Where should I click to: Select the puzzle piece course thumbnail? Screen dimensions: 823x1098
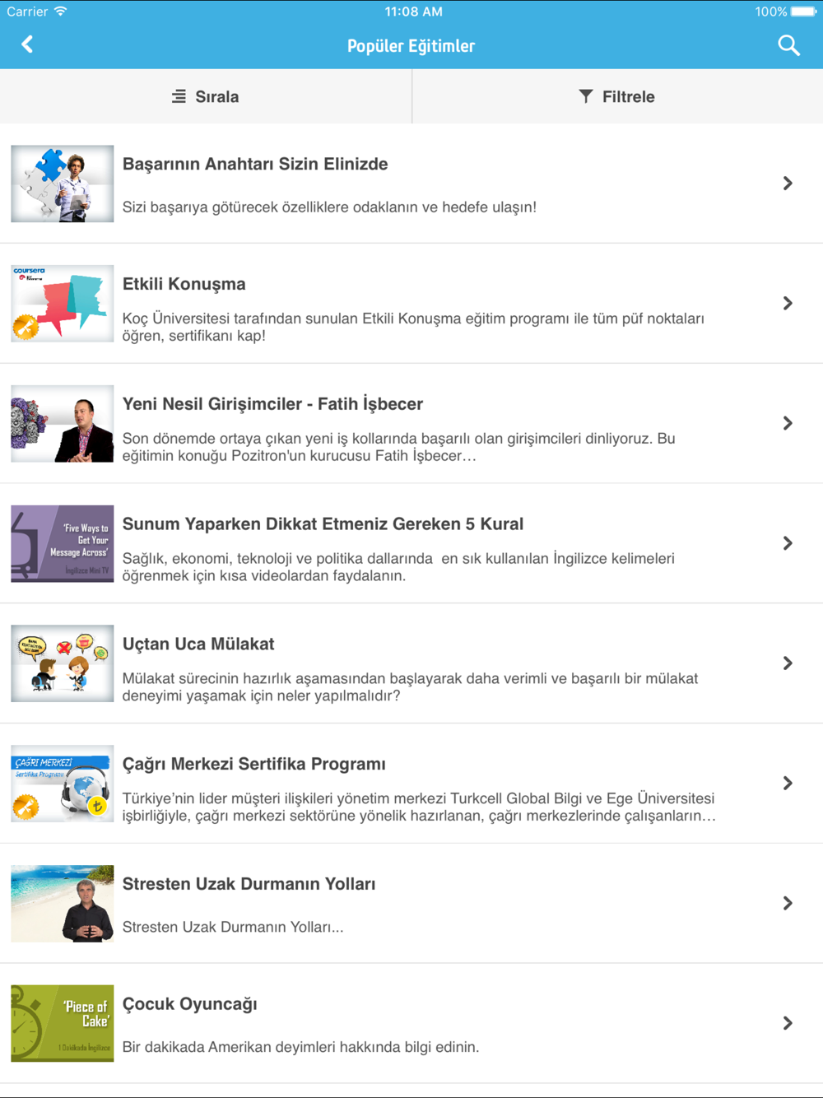[63, 184]
